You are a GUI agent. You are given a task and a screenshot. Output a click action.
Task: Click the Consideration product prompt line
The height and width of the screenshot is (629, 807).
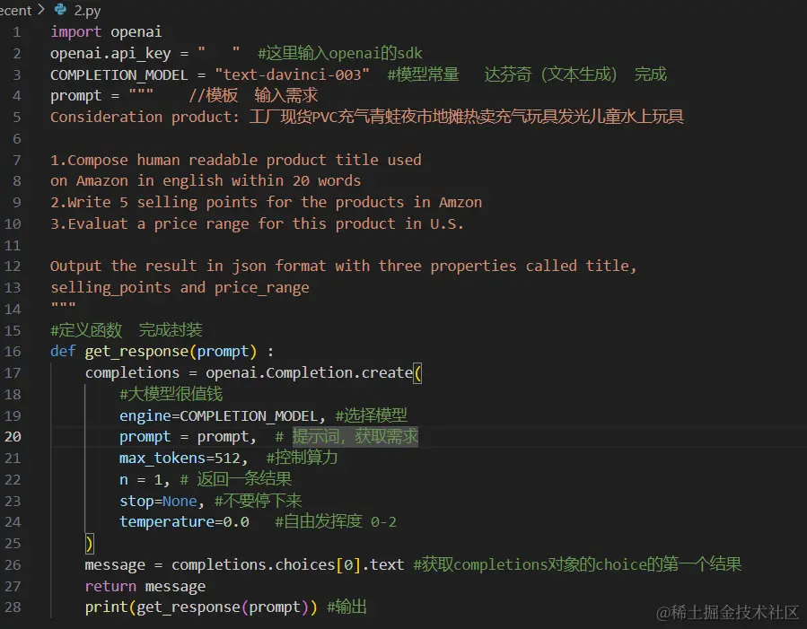coord(144,118)
